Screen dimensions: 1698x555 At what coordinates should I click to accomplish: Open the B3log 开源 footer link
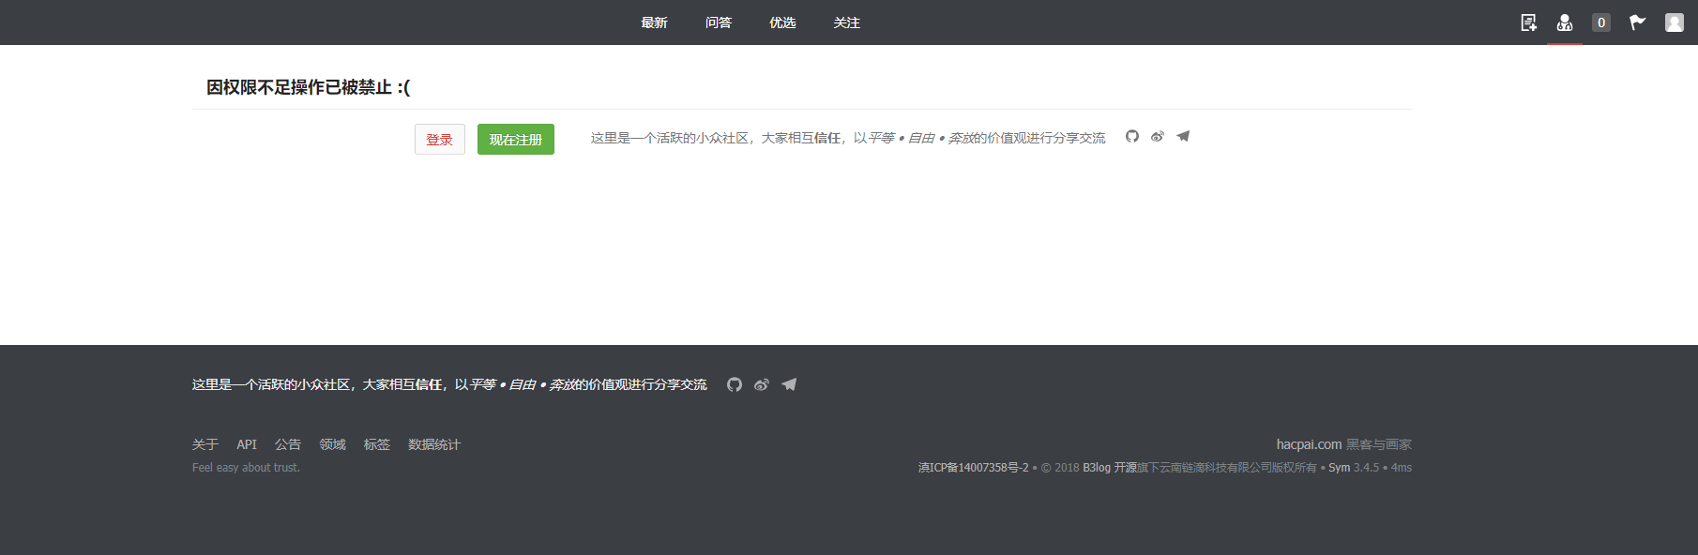click(1109, 467)
